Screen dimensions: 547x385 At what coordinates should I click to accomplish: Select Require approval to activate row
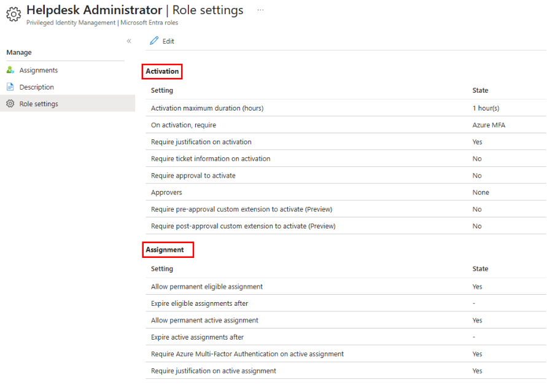click(346, 176)
